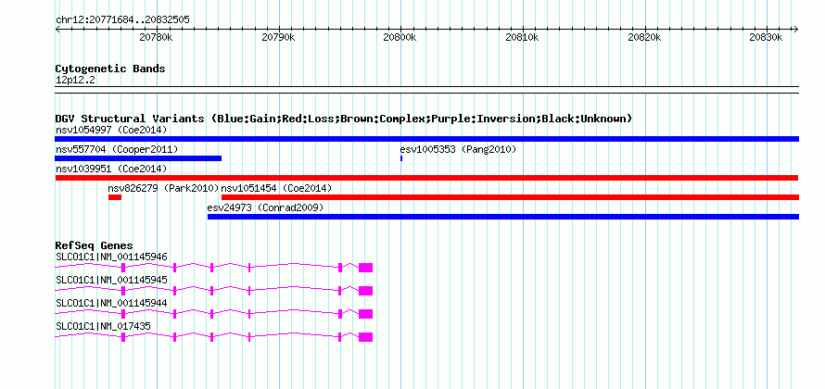Click the short nsv826279 (Park2010) red bar
The width and height of the screenshot is (825, 389).
pyautogui.click(x=115, y=197)
